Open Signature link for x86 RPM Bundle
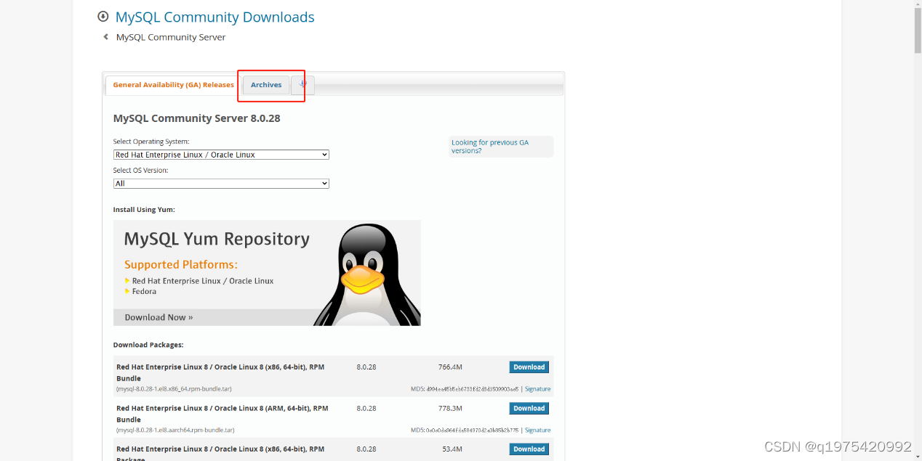This screenshot has width=922, height=461. click(x=537, y=389)
